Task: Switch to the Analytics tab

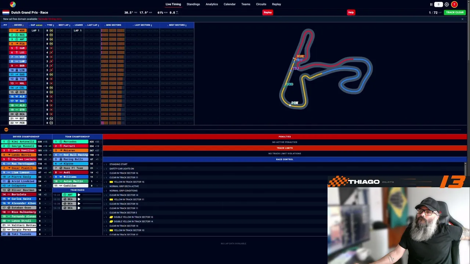Action: pyautogui.click(x=212, y=4)
